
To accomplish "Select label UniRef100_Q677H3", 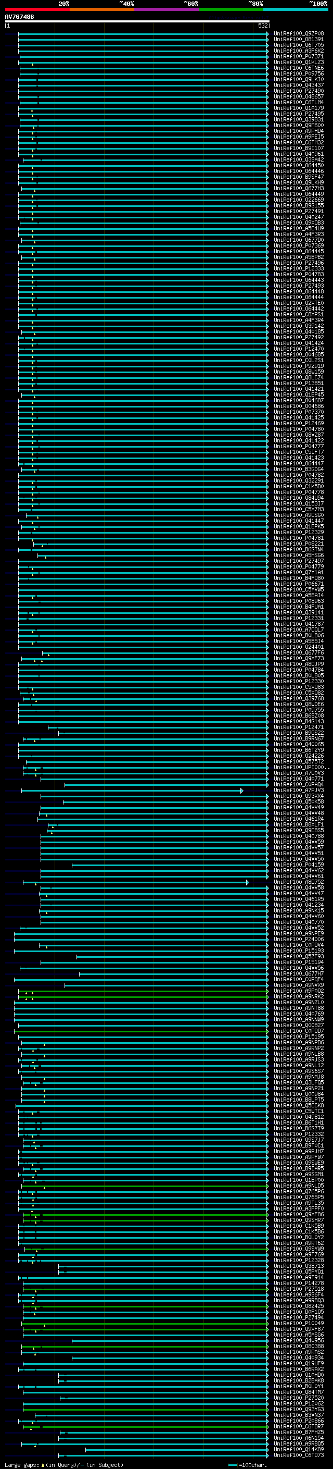I will tap(299, 188).
